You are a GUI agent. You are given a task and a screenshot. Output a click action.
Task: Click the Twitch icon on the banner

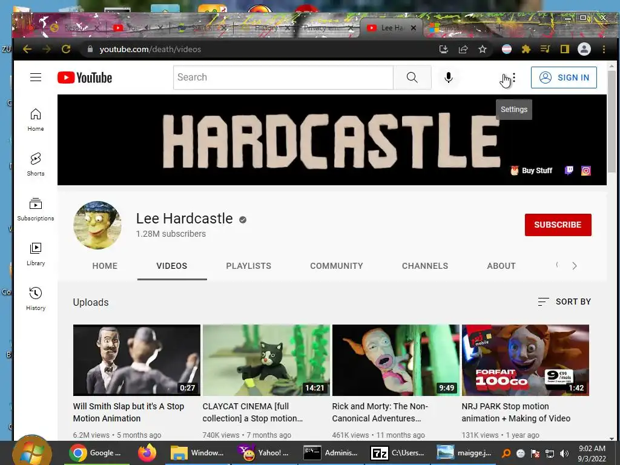point(569,170)
